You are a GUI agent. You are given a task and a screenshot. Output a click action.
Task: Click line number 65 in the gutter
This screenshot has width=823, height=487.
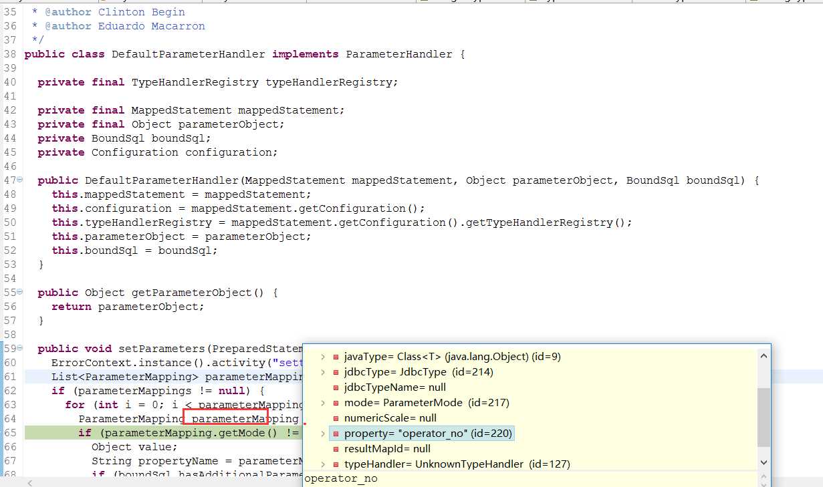pos(10,432)
